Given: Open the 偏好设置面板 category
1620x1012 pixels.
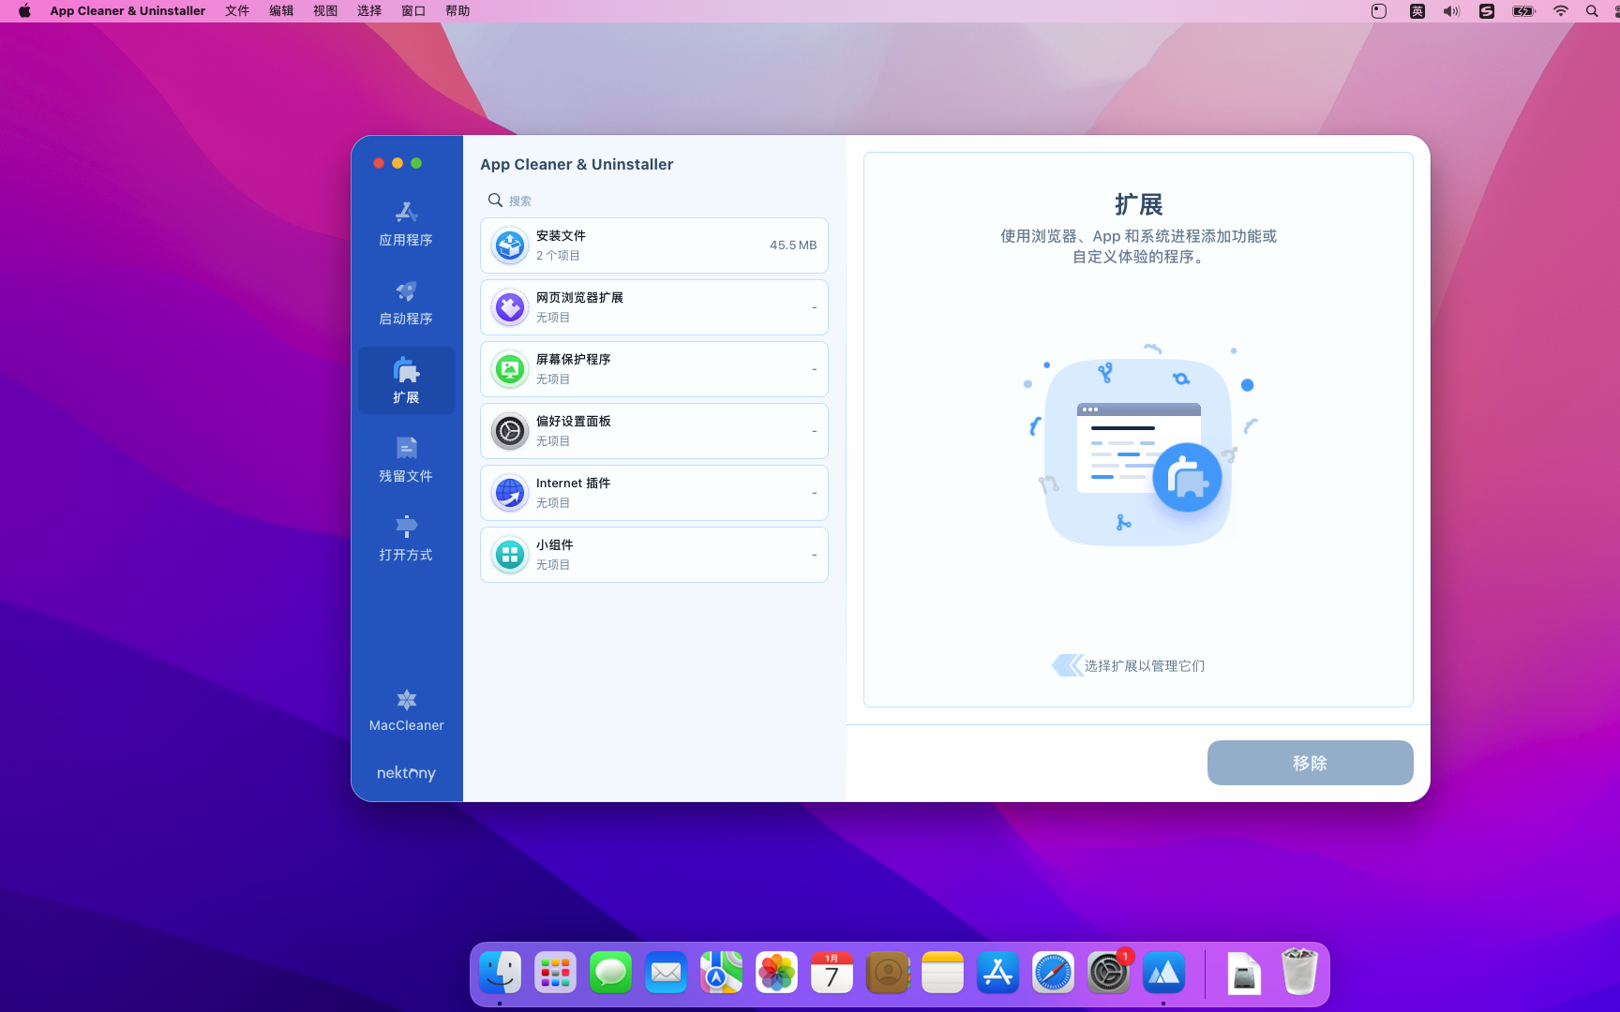Looking at the screenshot, I should click(x=653, y=431).
